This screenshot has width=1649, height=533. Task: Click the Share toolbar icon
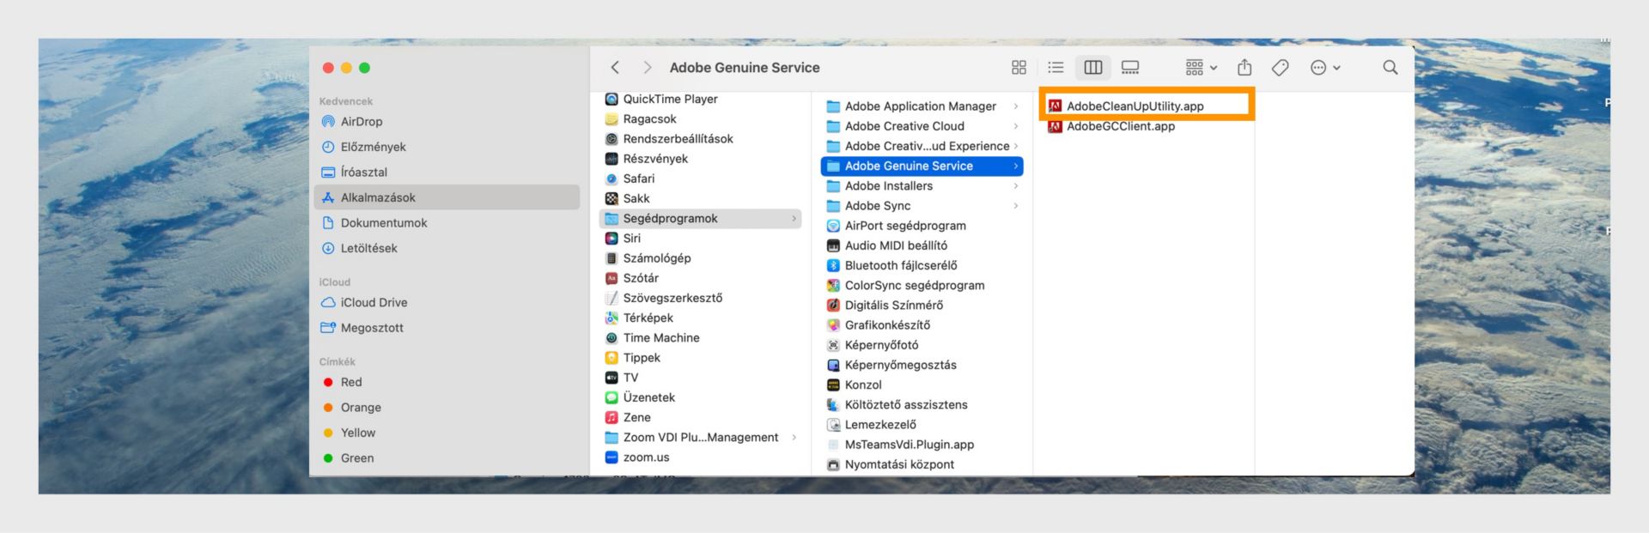[1244, 67]
